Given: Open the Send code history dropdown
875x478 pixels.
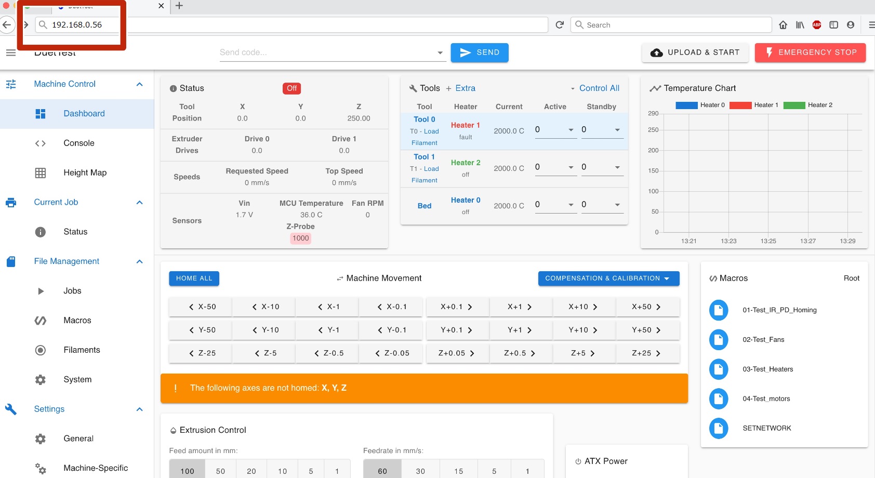Looking at the screenshot, I should [x=440, y=52].
